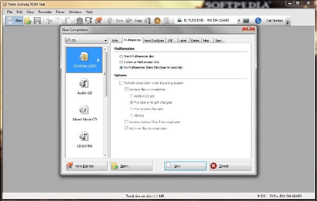
Task: Select No Multisession radio button
Action: (x=121, y=67)
